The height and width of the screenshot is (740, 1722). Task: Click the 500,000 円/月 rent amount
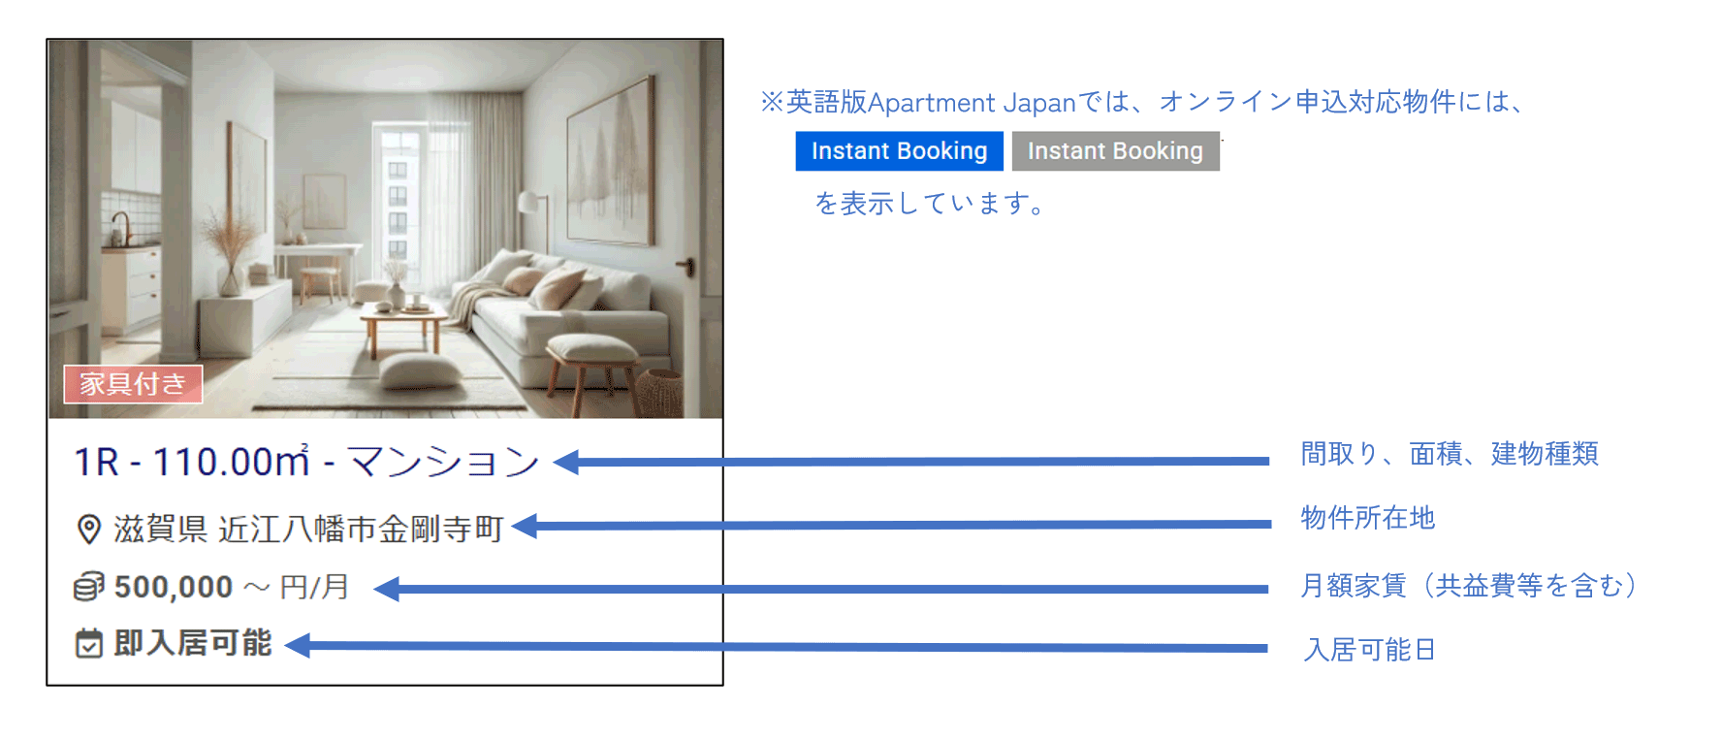(231, 587)
